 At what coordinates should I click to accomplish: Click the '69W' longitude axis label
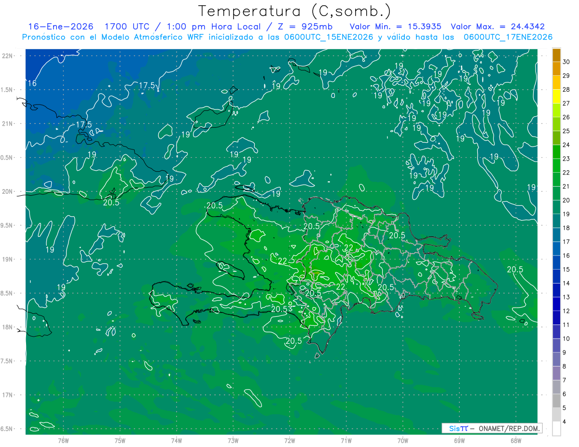(459, 440)
